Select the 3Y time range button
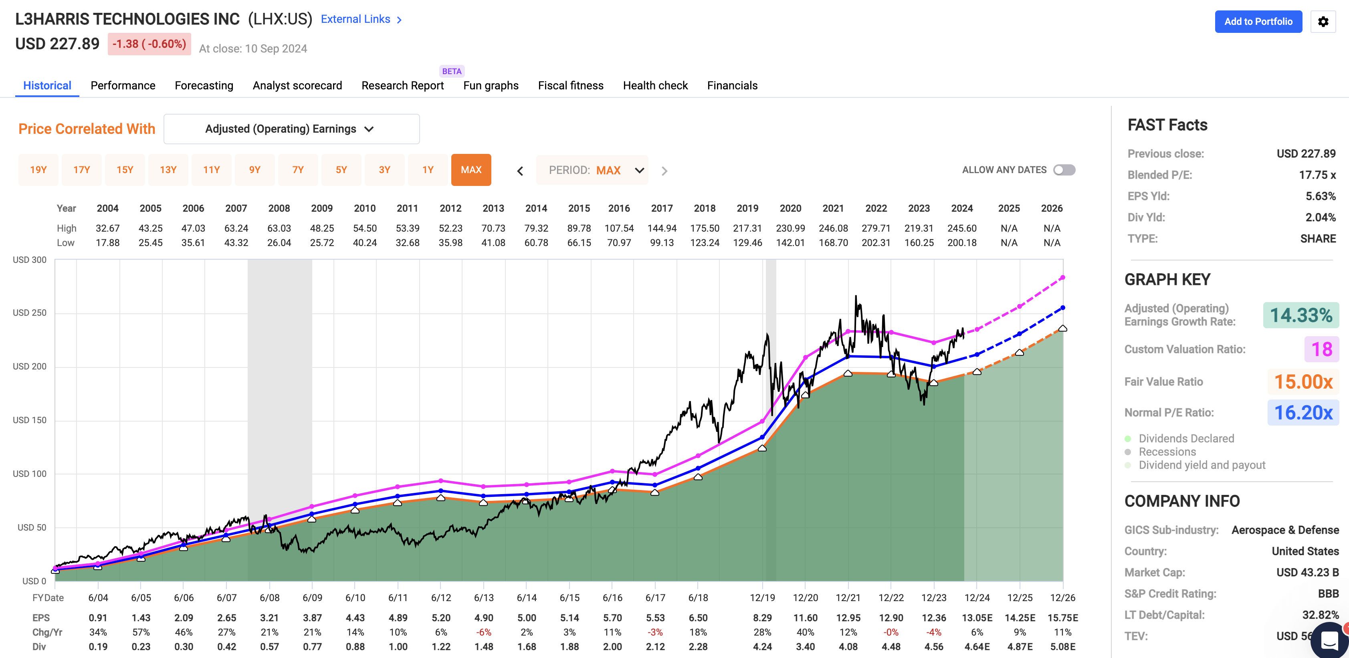This screenshot has height=658, width=1349. point(384,170)
